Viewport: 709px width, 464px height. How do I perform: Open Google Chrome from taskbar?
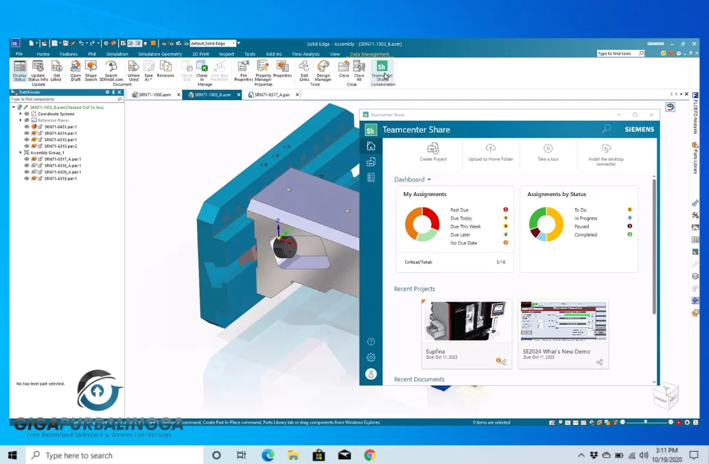(370, 455)
